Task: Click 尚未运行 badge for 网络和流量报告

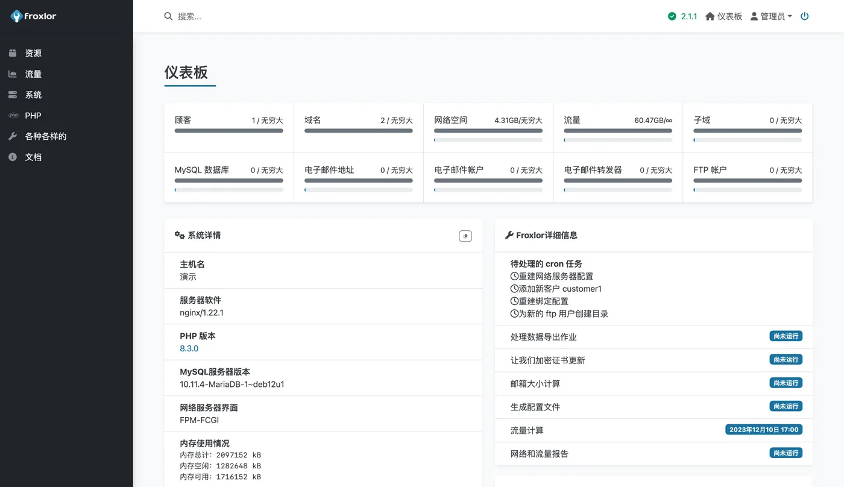Action: pyautogui.click(x=786, y=453)
